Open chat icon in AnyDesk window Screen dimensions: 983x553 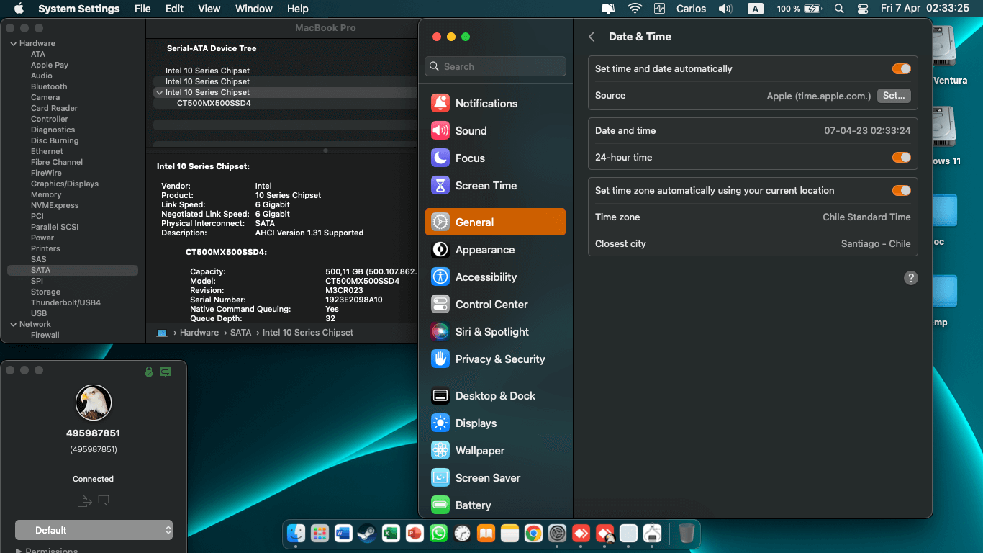click(x=104, y=500)
